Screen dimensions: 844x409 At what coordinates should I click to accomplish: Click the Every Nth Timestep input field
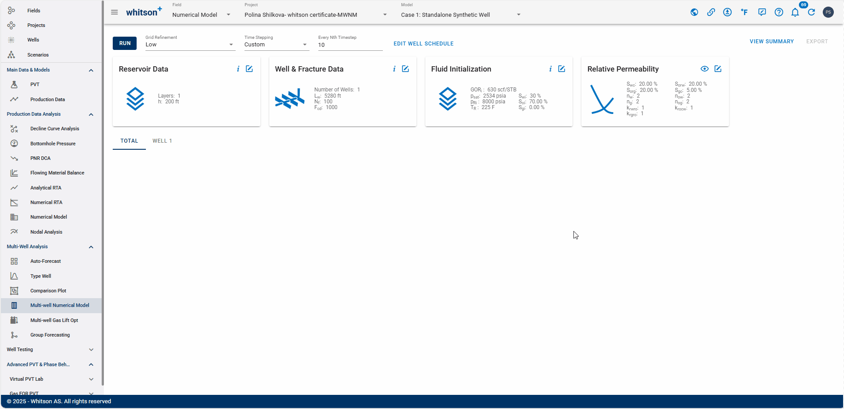350,45
